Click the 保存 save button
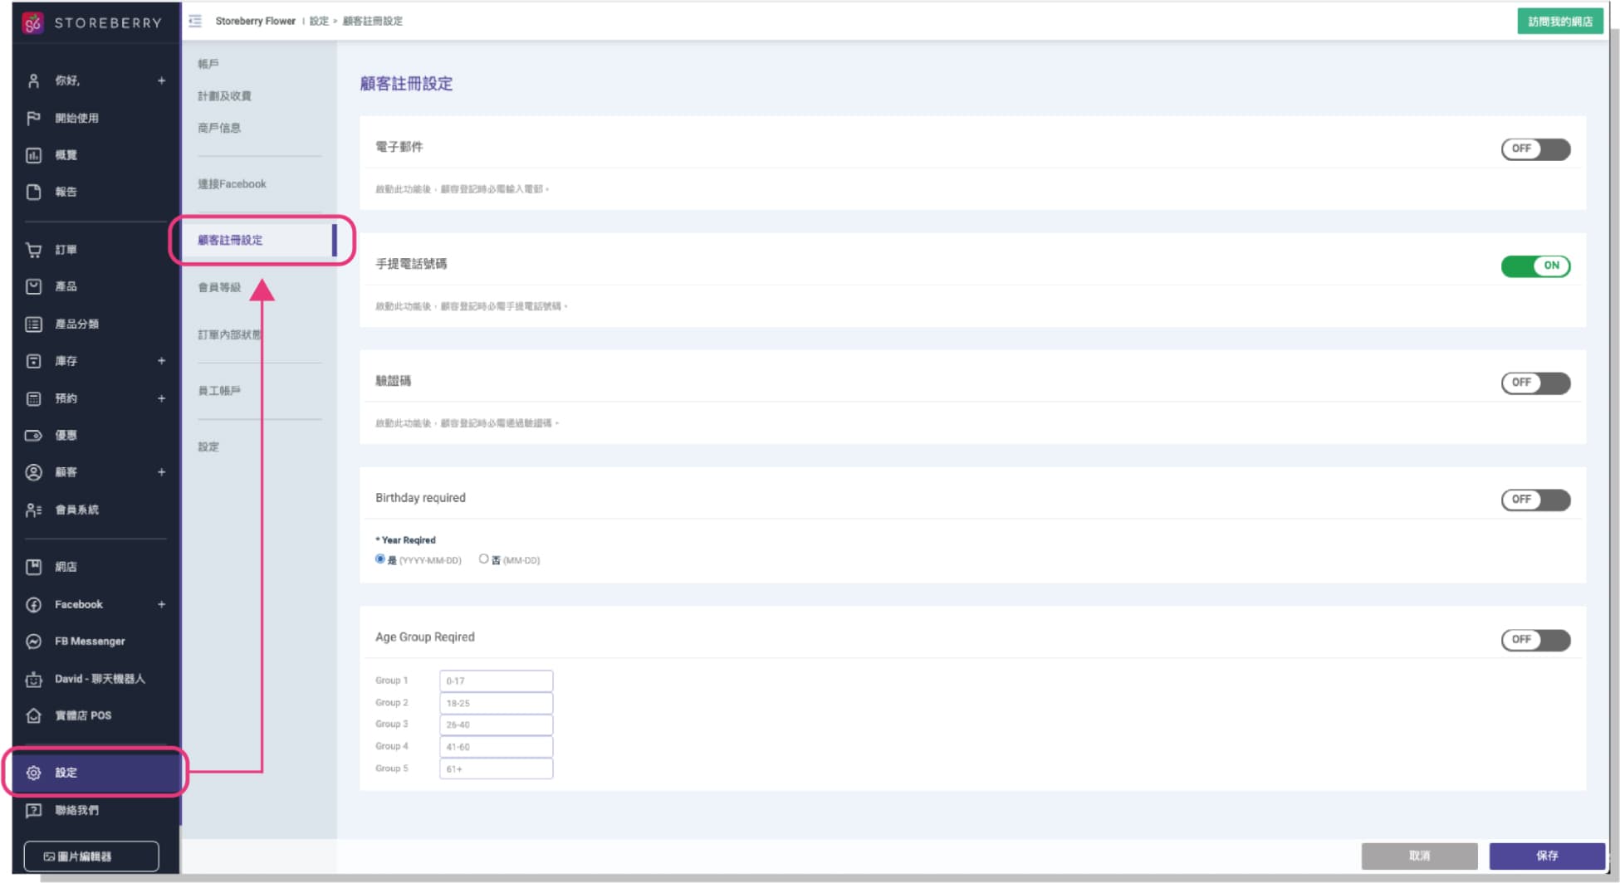 [x=1547, y=856]
